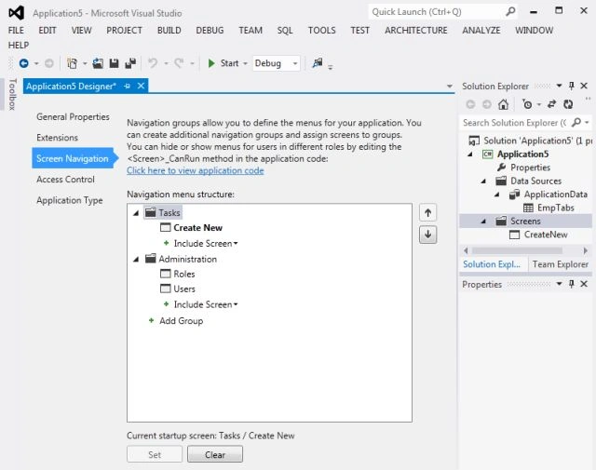Click the Save toolbar icon

point(114,63)
